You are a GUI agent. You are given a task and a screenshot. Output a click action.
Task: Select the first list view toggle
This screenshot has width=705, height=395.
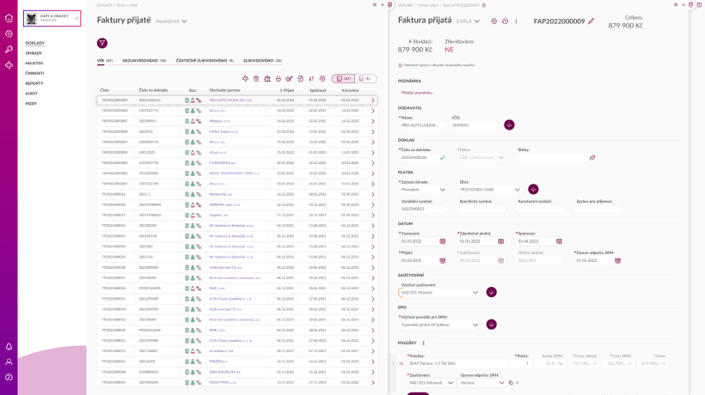pos(344,78)
